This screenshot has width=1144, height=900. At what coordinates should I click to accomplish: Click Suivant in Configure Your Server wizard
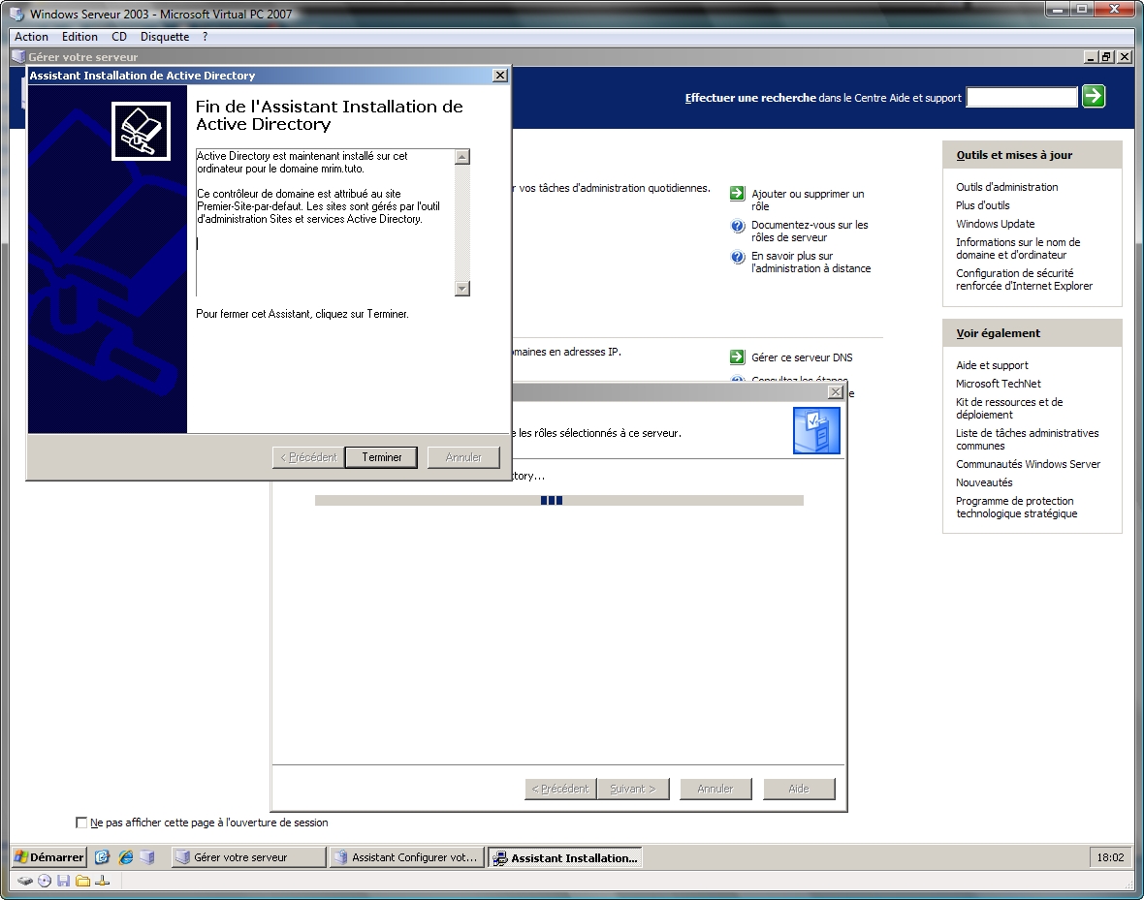point(632,789)
